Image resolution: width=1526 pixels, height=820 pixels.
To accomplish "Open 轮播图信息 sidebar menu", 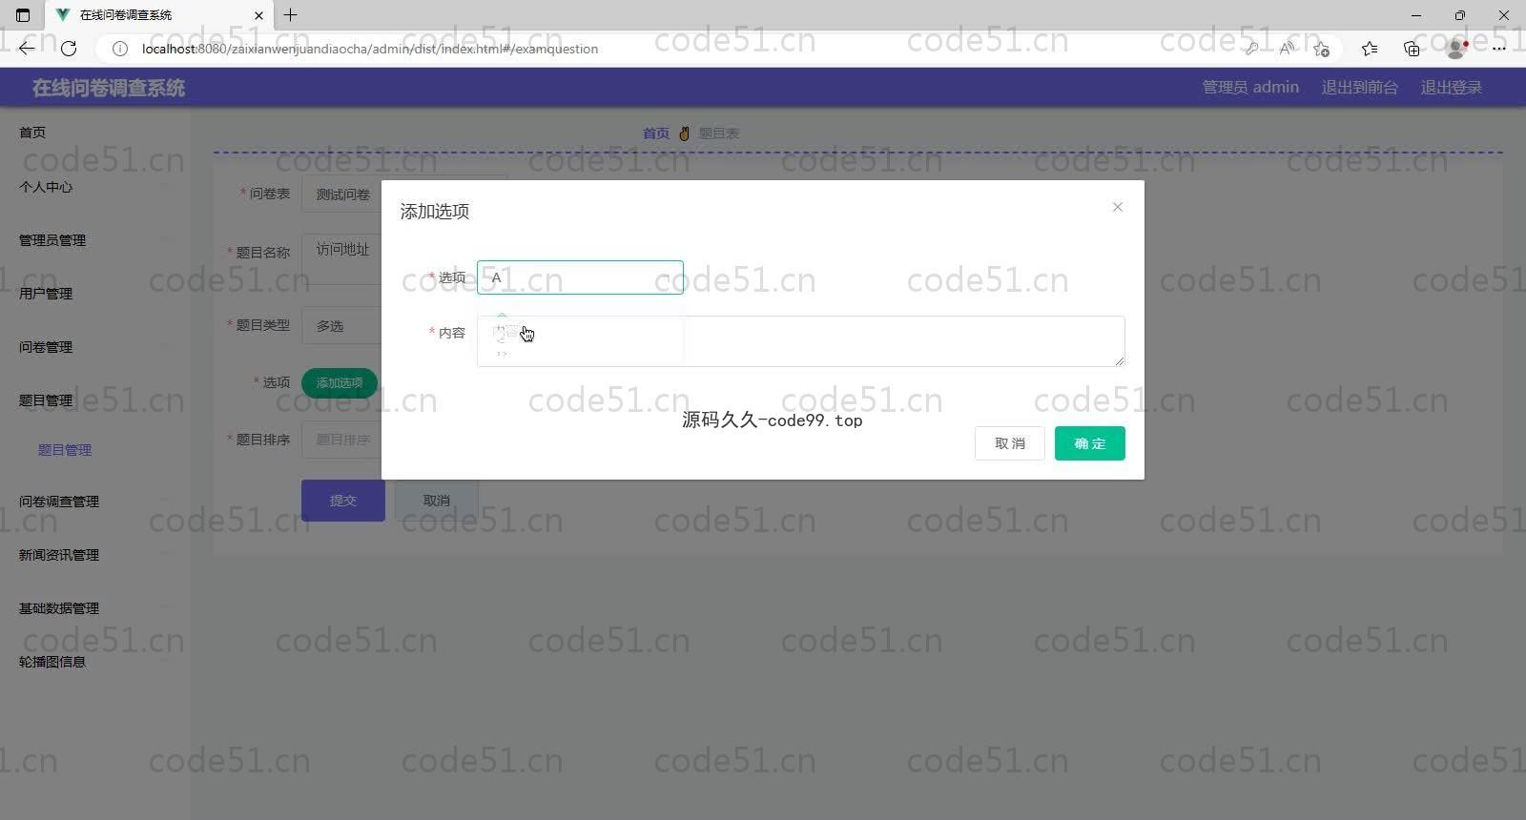I will point(52,662).
